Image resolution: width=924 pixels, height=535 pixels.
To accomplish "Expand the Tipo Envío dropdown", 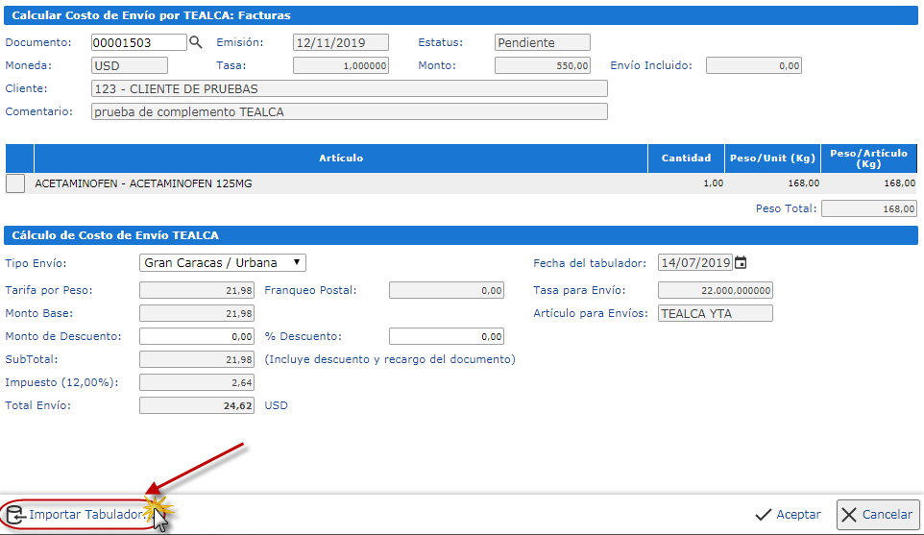I will [x=223, y=263].
